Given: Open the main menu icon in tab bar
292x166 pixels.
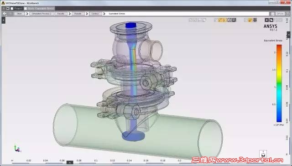Looking at the screenshot, I should pos(4,8).
